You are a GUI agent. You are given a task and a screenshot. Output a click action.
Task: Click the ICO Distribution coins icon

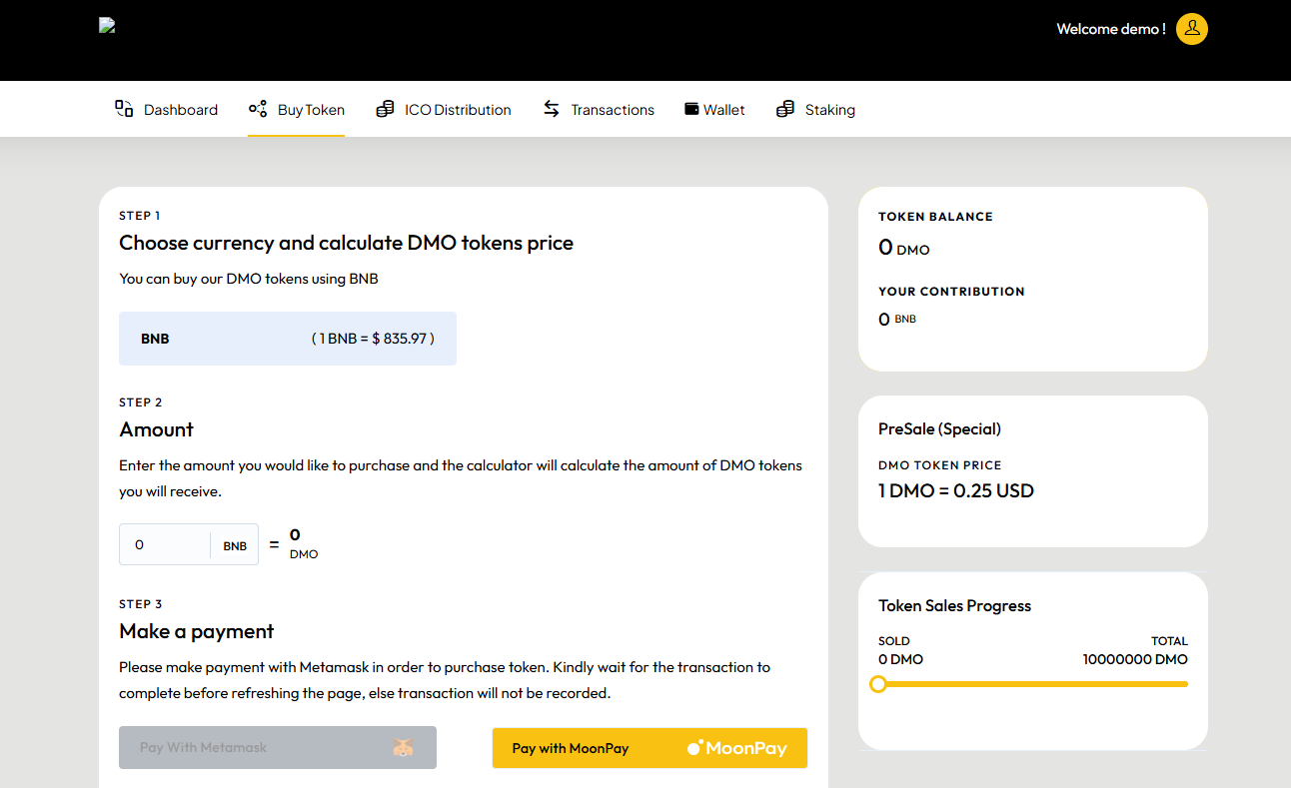(x=385, y=109)
